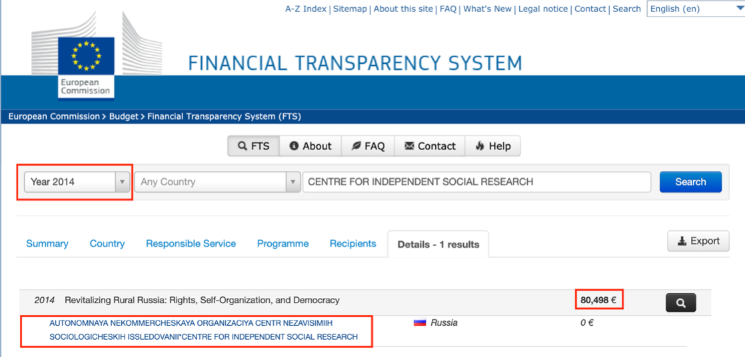
Task: Open the What's New link
Action: (x=487, y=9)
